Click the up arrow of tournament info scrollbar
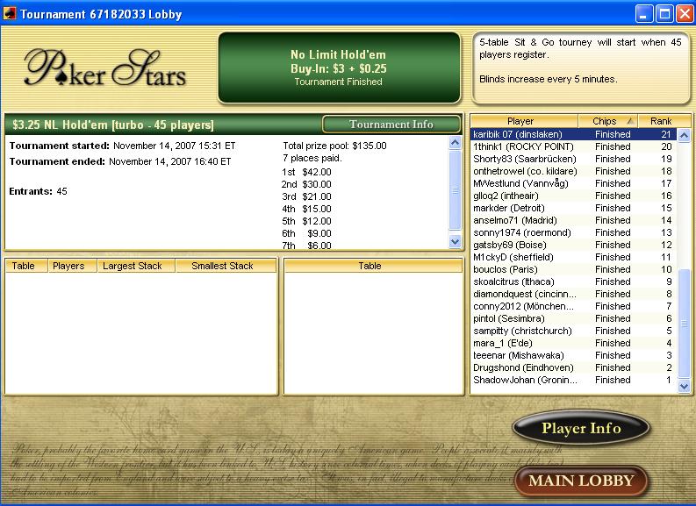Screen dimensions: 696x506 tap(455, 142)
